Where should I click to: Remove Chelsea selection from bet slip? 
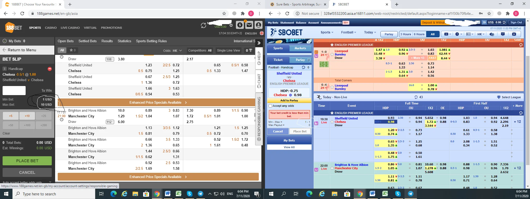(50, 69)
